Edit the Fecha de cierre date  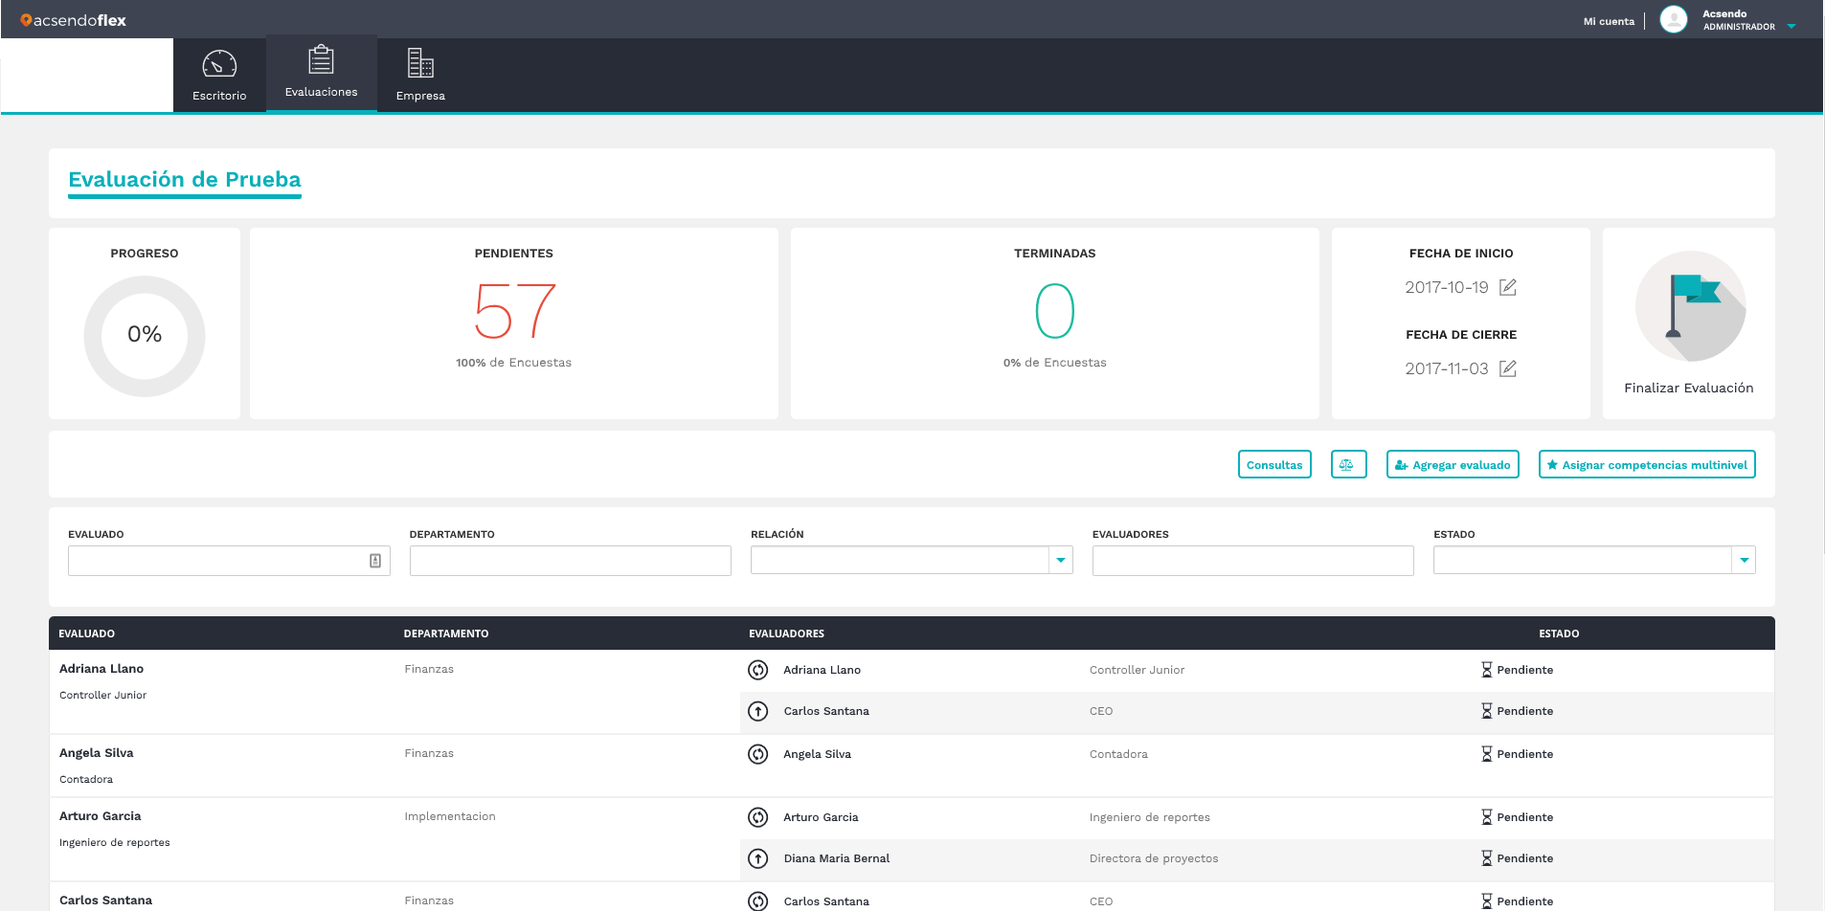(1508, 368)
